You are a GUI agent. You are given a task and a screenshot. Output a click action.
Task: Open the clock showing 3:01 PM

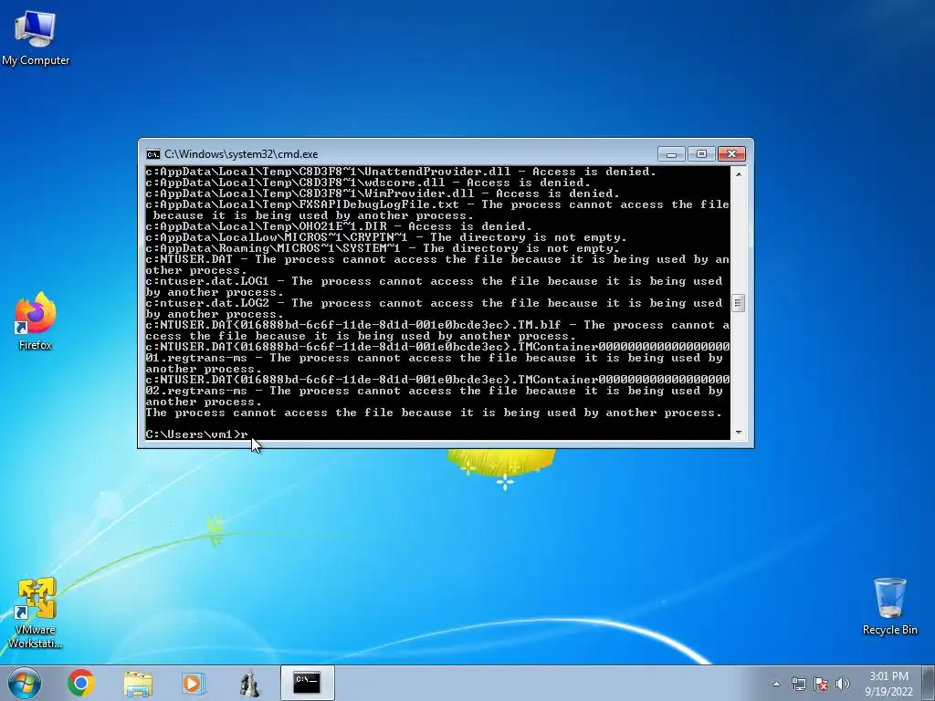pyautogui.click(x=888, y=684)
